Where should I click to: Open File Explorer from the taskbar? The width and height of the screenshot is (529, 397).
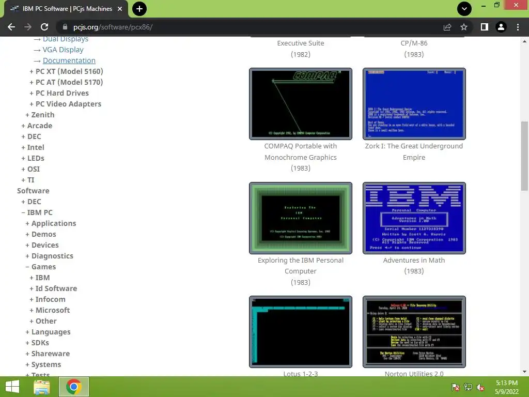click(42, 387)
